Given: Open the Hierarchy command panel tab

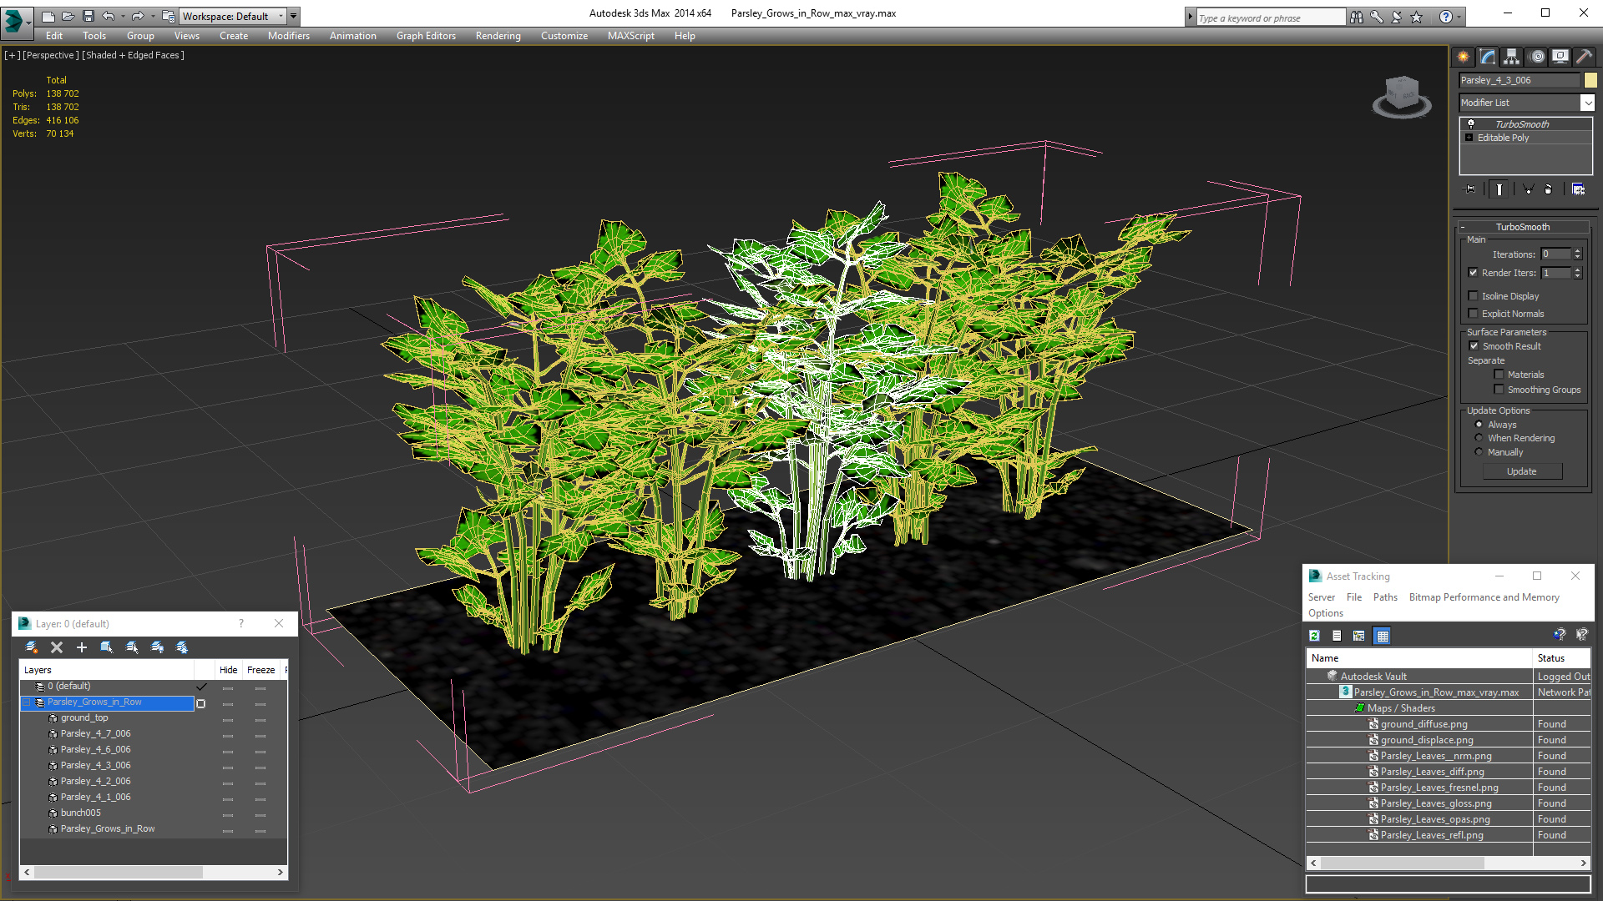Looking at the screenshot, I should tap(1511, 57).
